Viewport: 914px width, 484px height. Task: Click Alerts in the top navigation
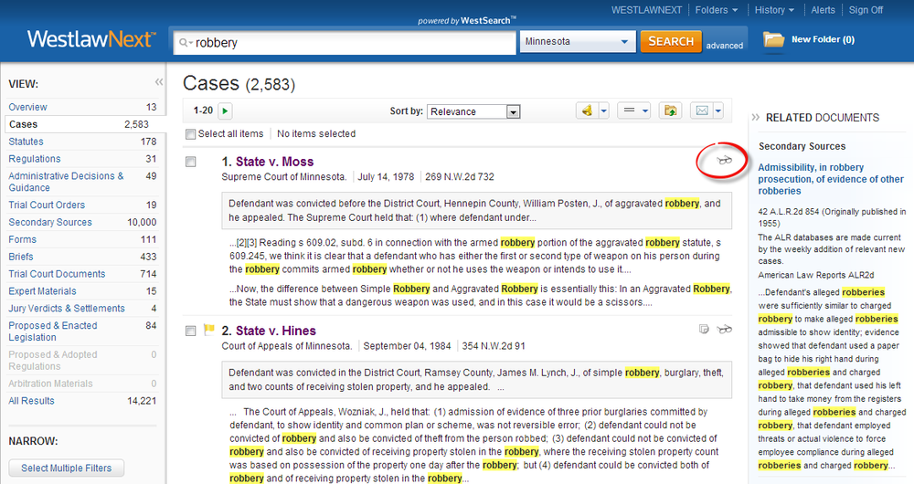[x=824, y=10]
